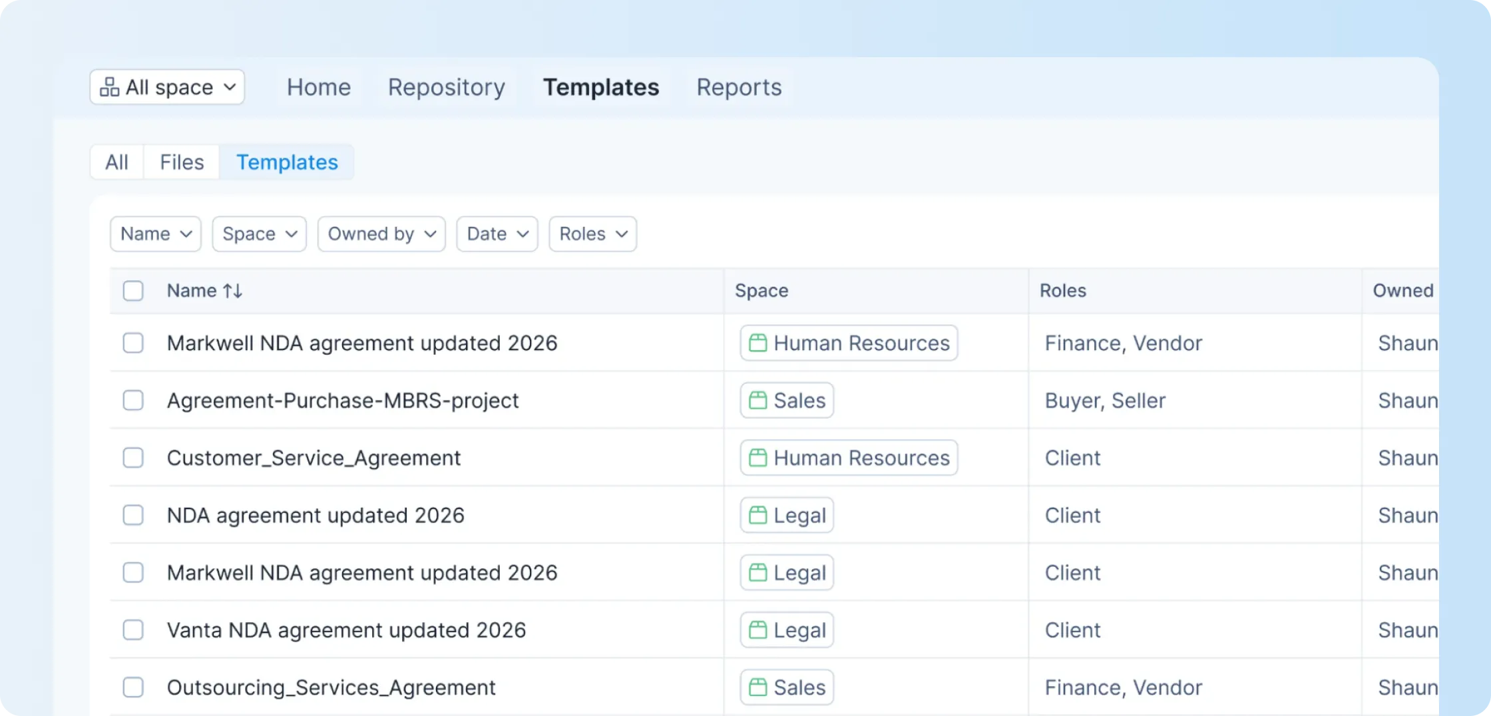Switch to the Reports tab
The width and height of the screenshot is (1491, 716).
739,87
